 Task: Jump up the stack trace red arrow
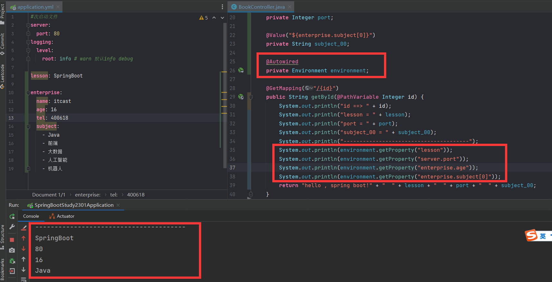click(23, 238)
